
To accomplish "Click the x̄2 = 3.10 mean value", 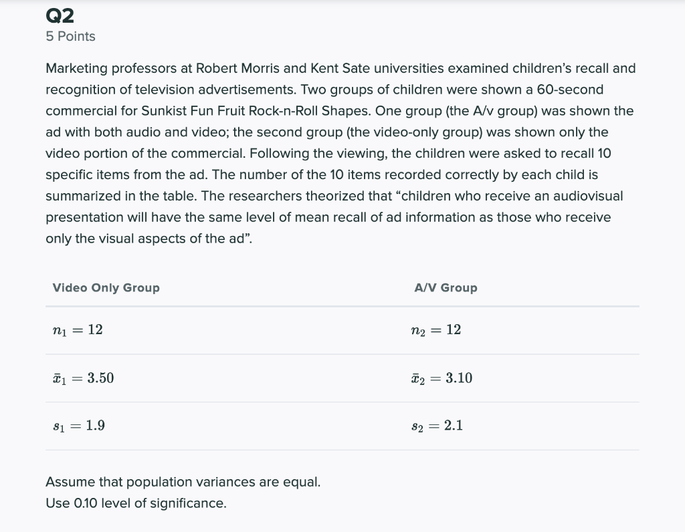I will point(442,378).
